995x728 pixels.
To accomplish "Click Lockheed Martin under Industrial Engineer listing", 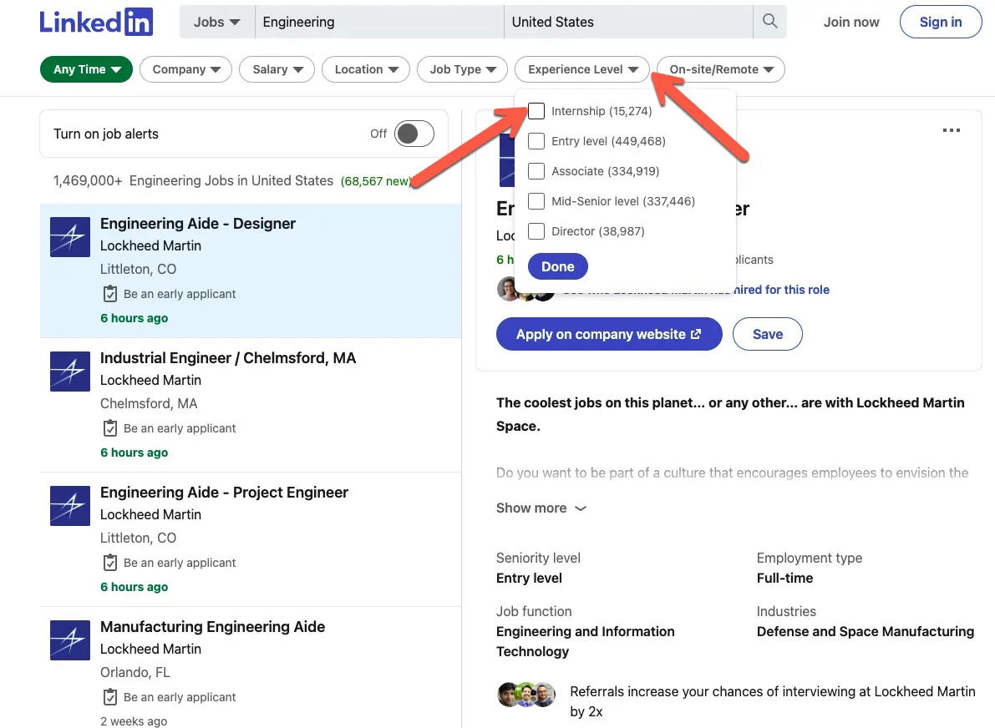I will (x=151, y=380).
